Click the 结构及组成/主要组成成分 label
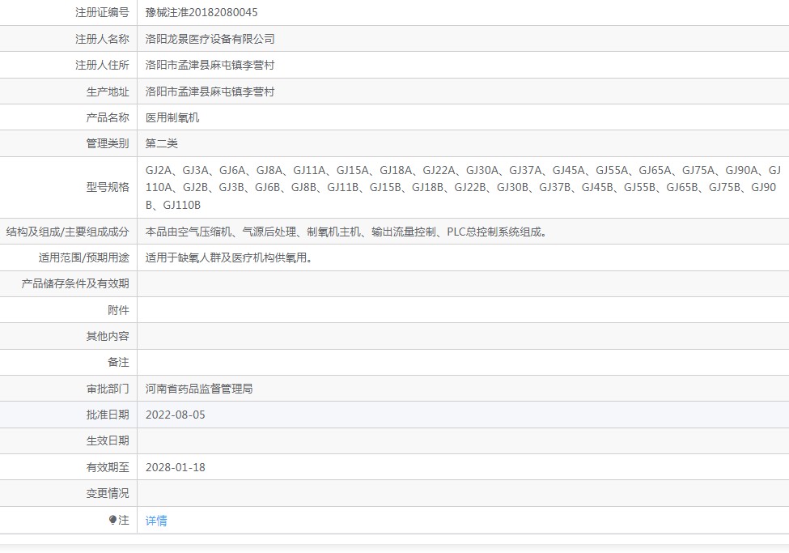 coord(67,232)
